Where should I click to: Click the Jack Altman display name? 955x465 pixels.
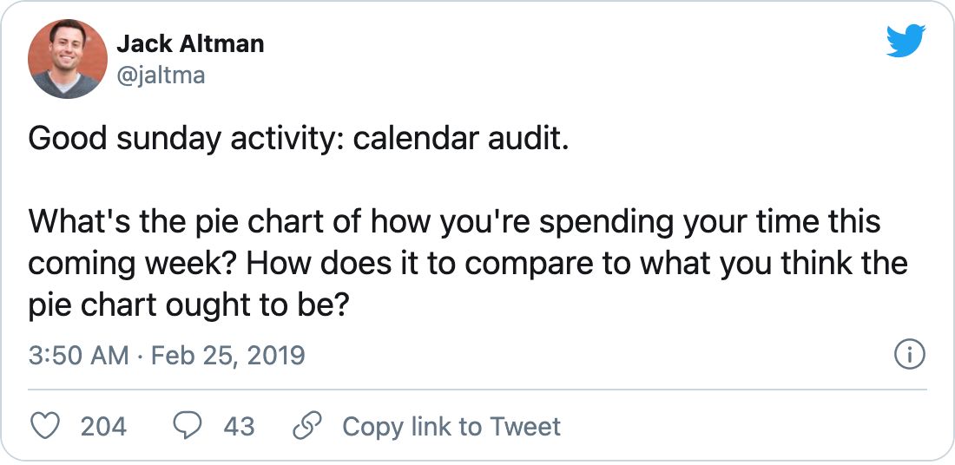(190, 43)
